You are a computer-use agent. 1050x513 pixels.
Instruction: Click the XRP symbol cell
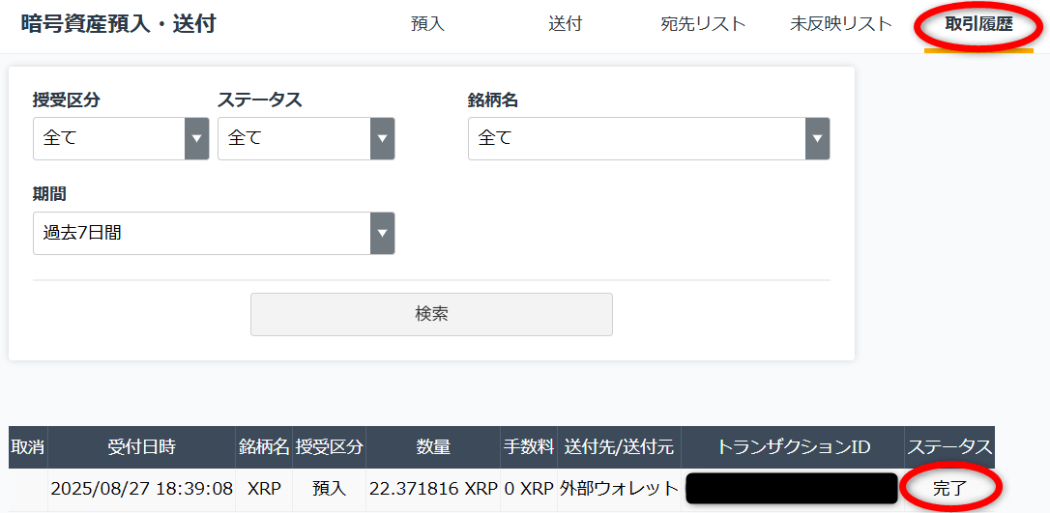264,489
